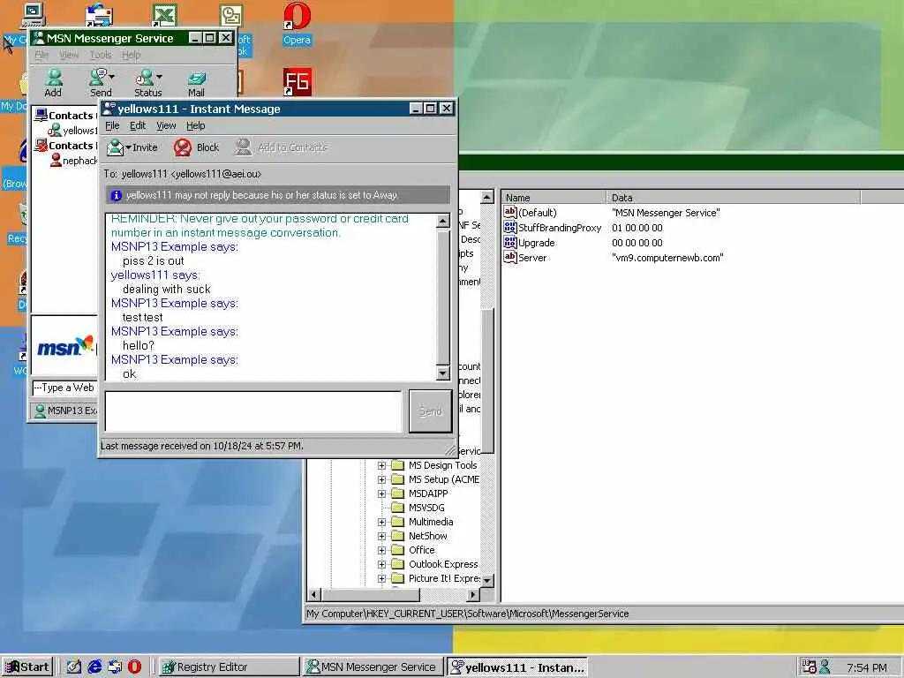
Task: Click the online contact icon beside yellows1
Action: point(55,131)
